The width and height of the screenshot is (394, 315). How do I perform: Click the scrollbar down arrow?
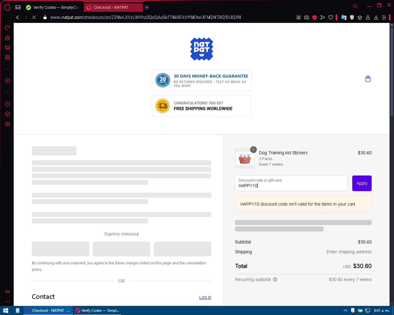pos(392,304)
